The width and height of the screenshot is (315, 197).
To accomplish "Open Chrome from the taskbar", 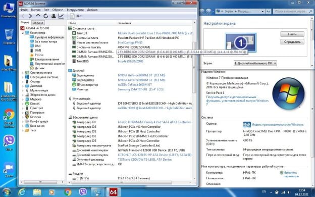I will 68,192.
